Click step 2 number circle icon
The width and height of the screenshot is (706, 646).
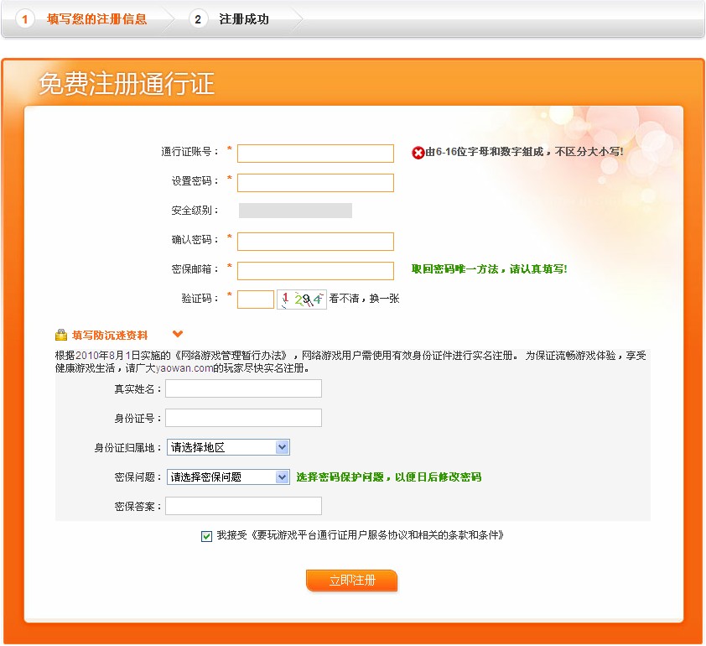tap(198, 18)
